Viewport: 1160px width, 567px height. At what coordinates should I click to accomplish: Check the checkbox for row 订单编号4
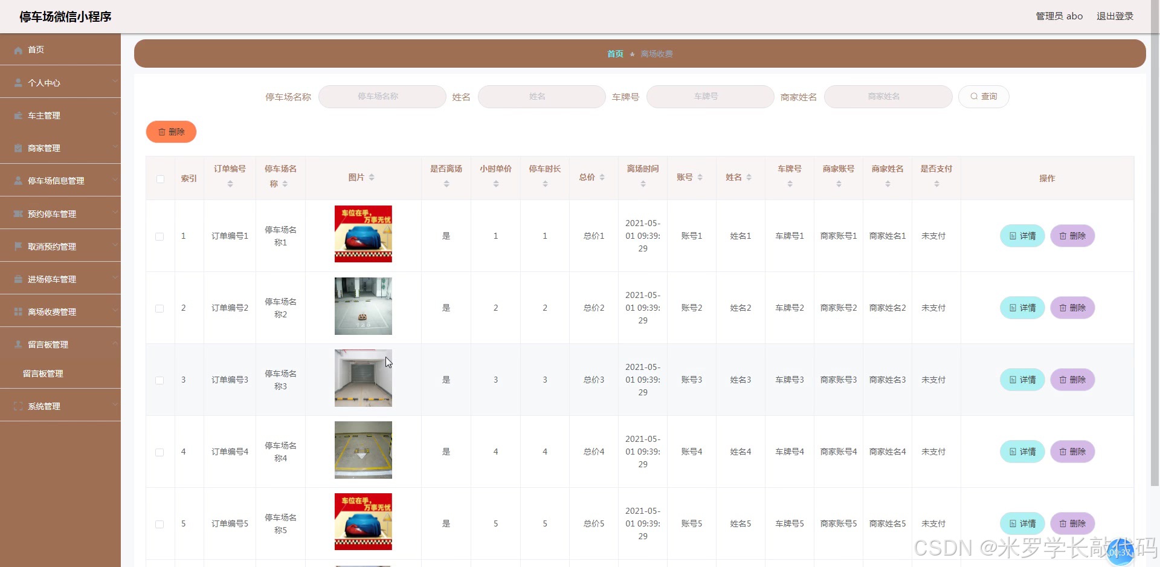[x=159, y=452]
